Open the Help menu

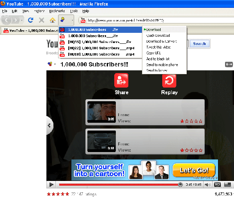(86, 11)
